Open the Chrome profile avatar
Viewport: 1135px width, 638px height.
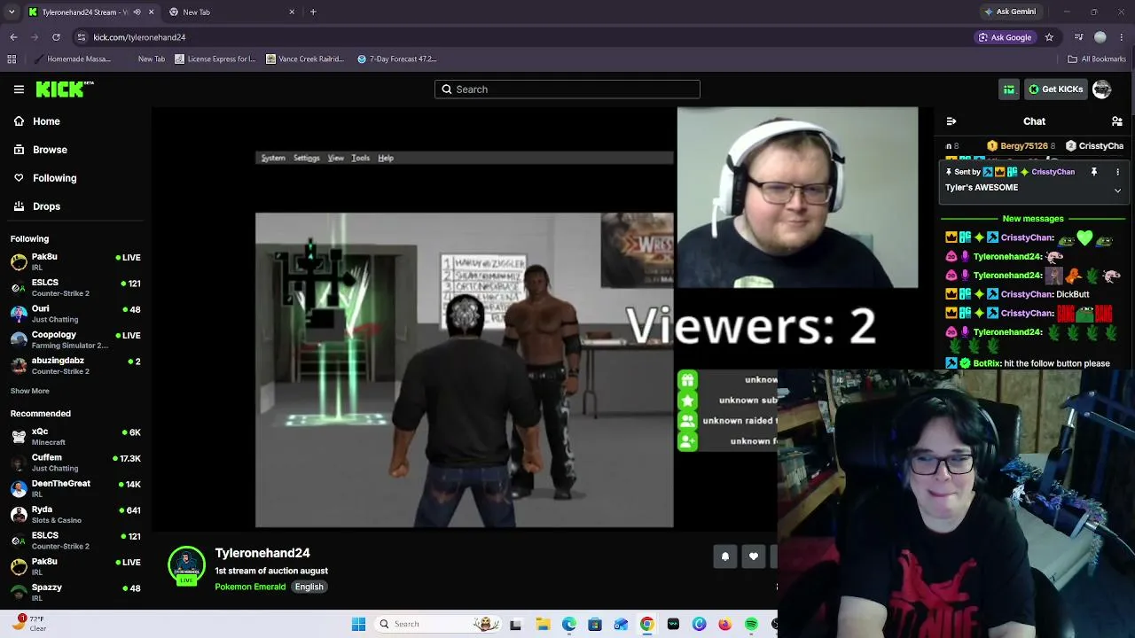(1100, 37)
